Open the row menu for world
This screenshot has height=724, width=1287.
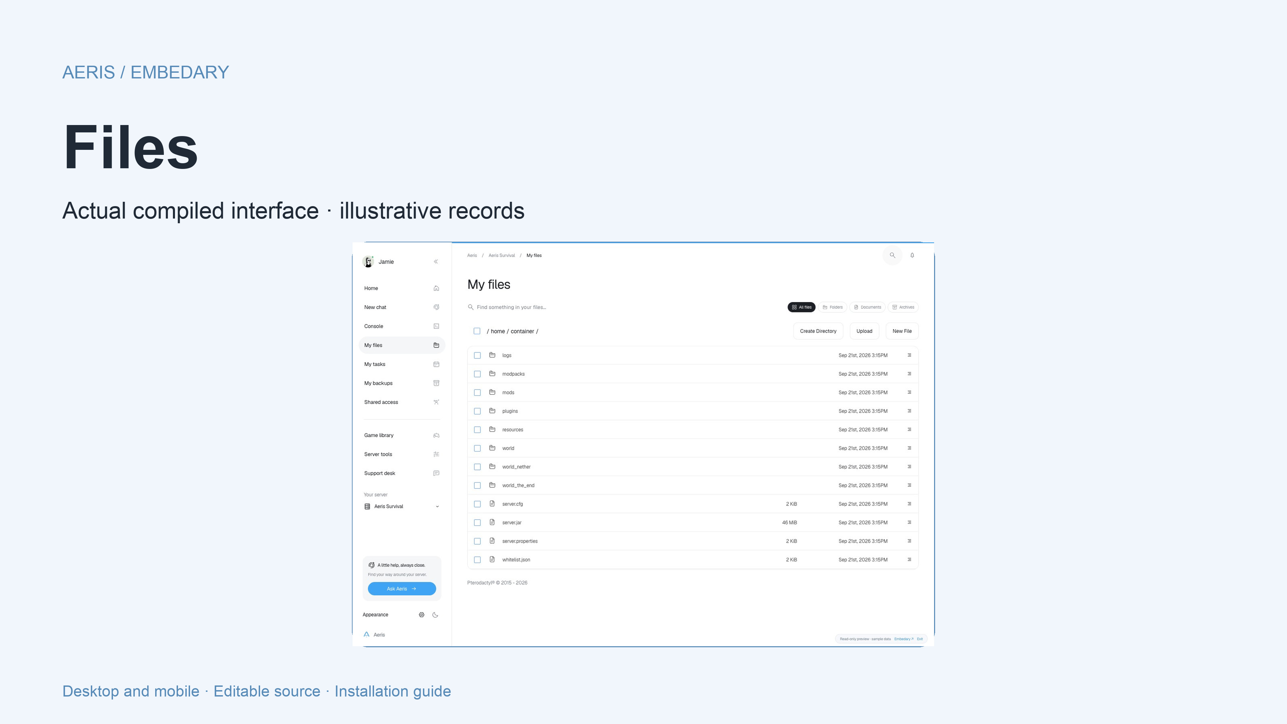tap(909, 448)
